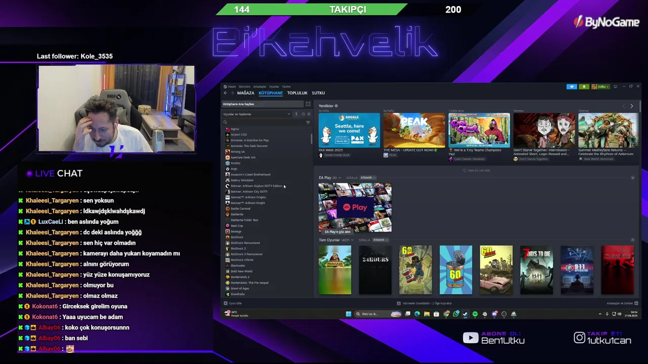This screenshot has width=648, height=364.
Task: Open downloads status İndirmeler Duraklatıldı
Action: (424, 303)
